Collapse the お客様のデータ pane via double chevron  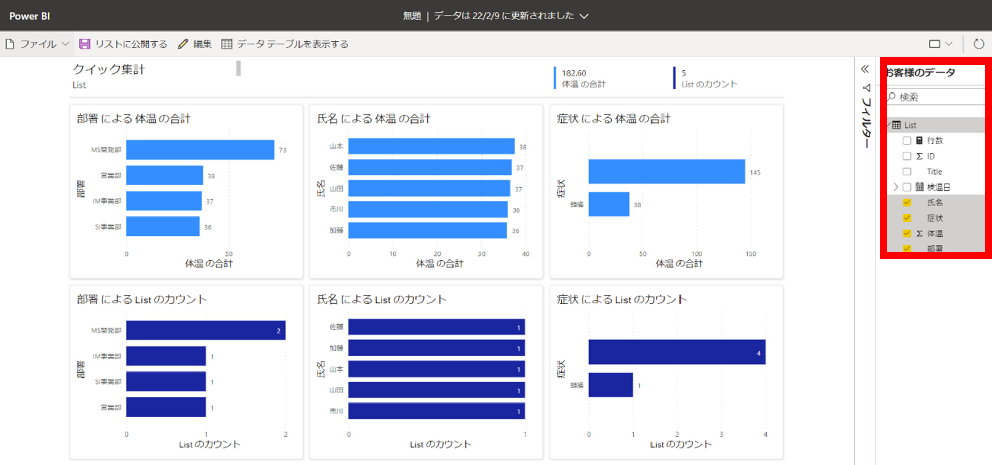(864, 69)
